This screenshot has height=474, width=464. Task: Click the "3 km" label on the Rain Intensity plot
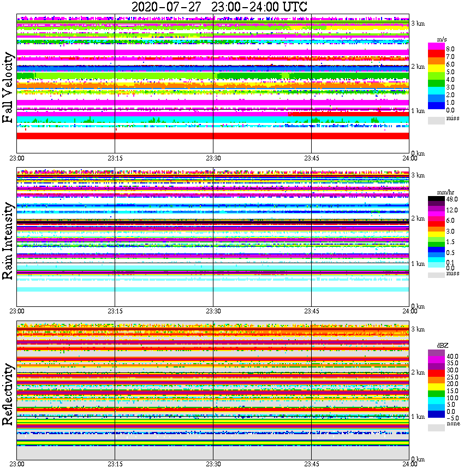418,176
